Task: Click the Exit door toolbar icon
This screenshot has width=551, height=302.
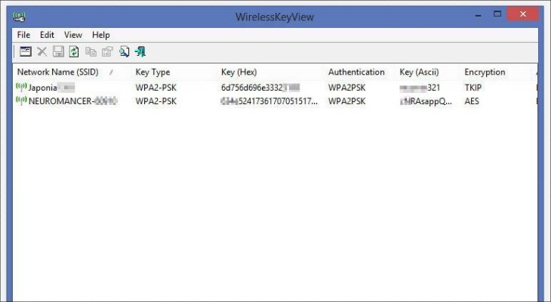Action: click(x=140, y=52)
